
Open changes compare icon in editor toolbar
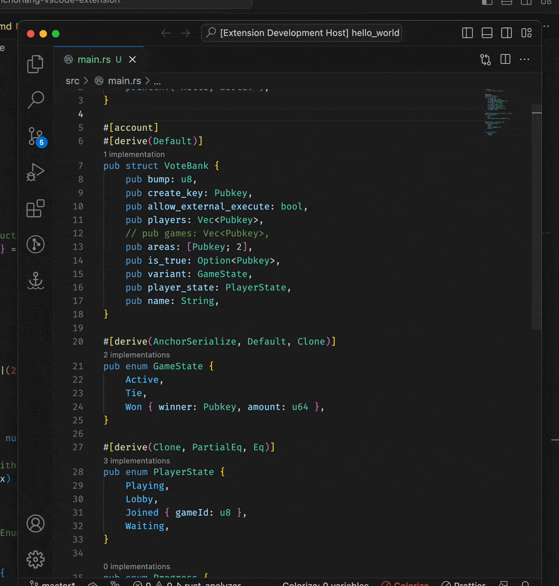pyautogui.click(x=485, y=59)
